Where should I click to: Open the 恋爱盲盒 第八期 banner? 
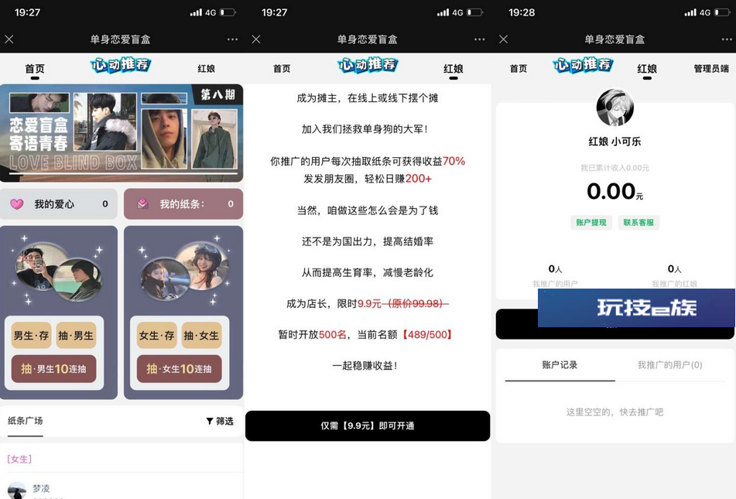(x=122, y=133)
